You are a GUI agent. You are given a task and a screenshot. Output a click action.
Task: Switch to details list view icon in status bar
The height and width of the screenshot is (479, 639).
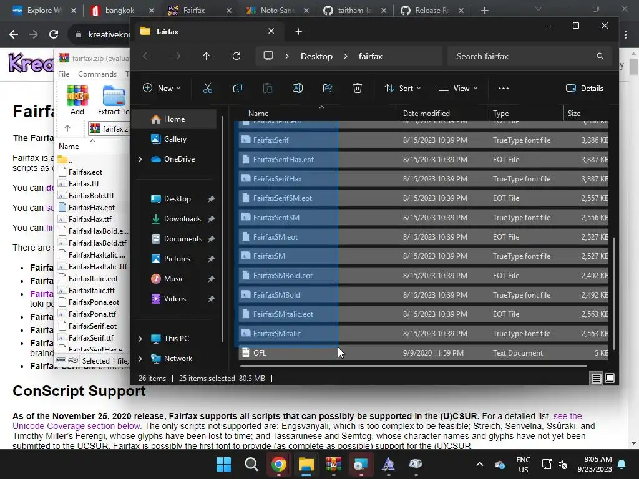[x=596, y=379]
